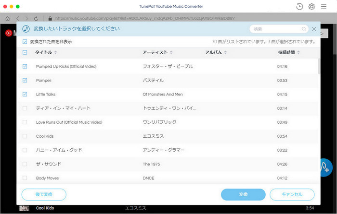The image size is (337, 214).
Task: Click the lock icon beside the URL
Action: (x=50, y=19)
